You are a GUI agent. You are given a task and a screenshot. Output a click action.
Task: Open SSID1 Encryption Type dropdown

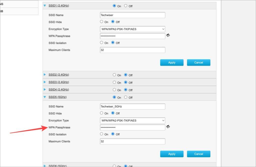pyautogui.click(x=132, y=29)
